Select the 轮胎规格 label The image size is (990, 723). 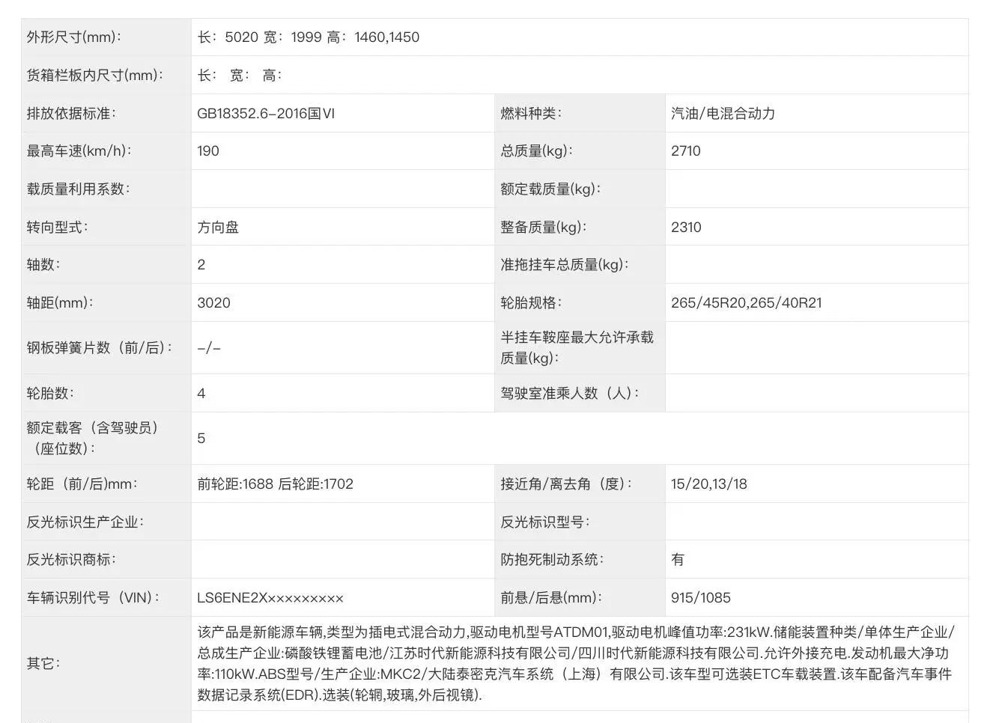click(x=531, y=303)
